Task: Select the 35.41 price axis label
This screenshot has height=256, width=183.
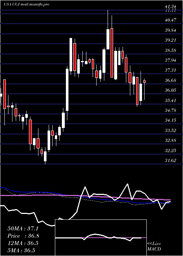Action: pos(171,101)
